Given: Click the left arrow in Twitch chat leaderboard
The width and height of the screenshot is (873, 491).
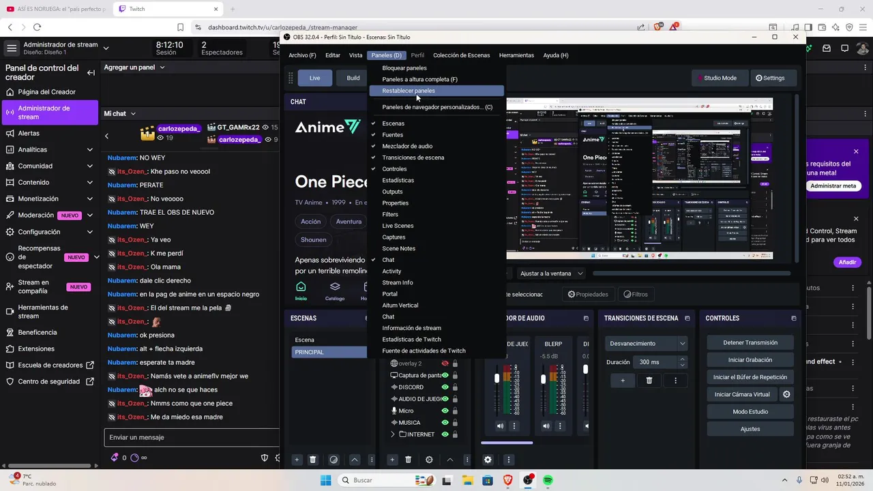Looking at the screenshot, I should pyautogui.click(x=106, y=136).
